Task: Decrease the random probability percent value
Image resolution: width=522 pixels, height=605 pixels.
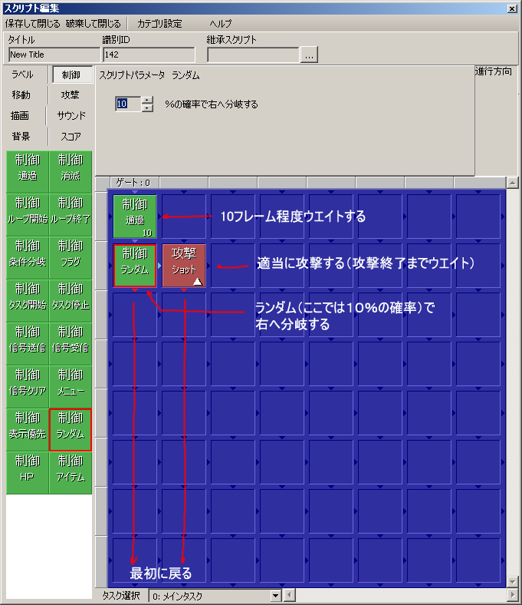Action: (x=148, y=107)
